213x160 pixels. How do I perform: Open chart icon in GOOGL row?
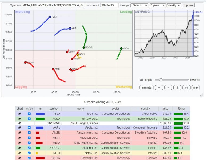tap(20, 148)
